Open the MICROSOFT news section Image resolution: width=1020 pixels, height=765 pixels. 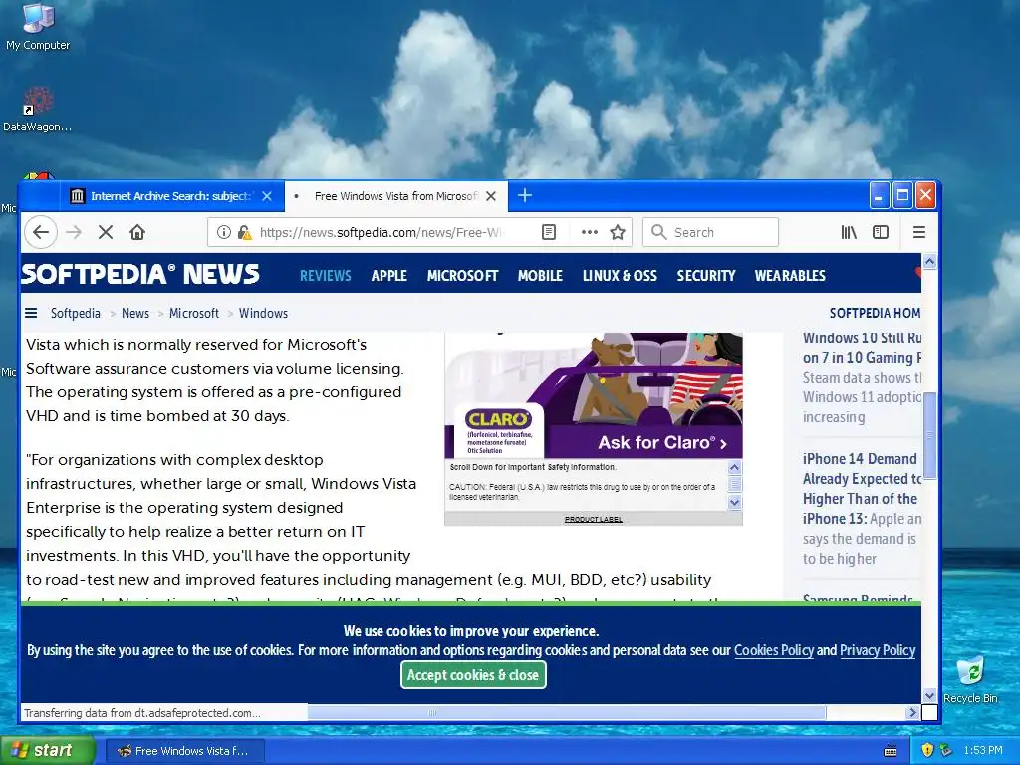(x=462, y=276)
